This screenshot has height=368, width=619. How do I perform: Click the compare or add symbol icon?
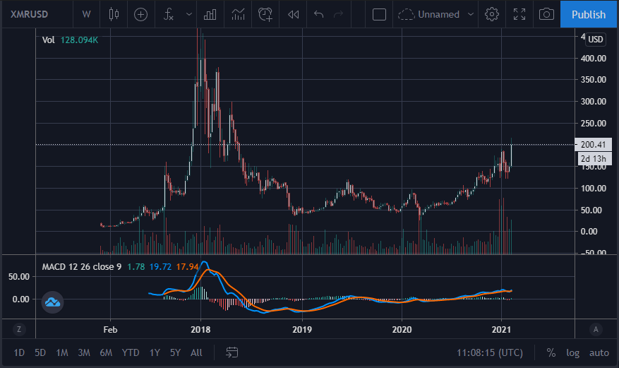(140, 15)
